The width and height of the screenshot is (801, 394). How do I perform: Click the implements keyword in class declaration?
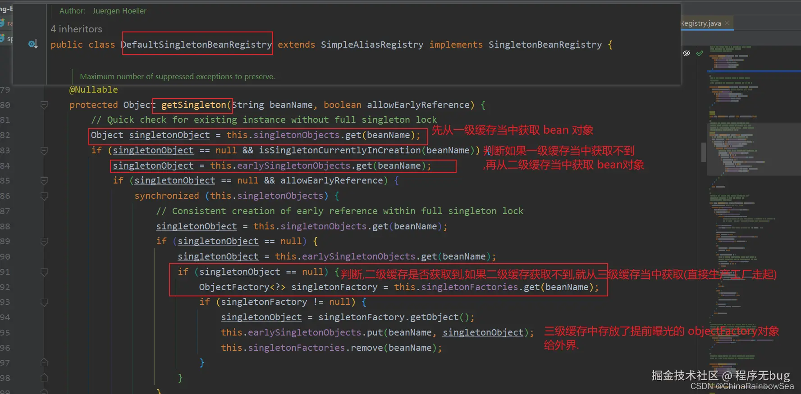pos(456,45)
